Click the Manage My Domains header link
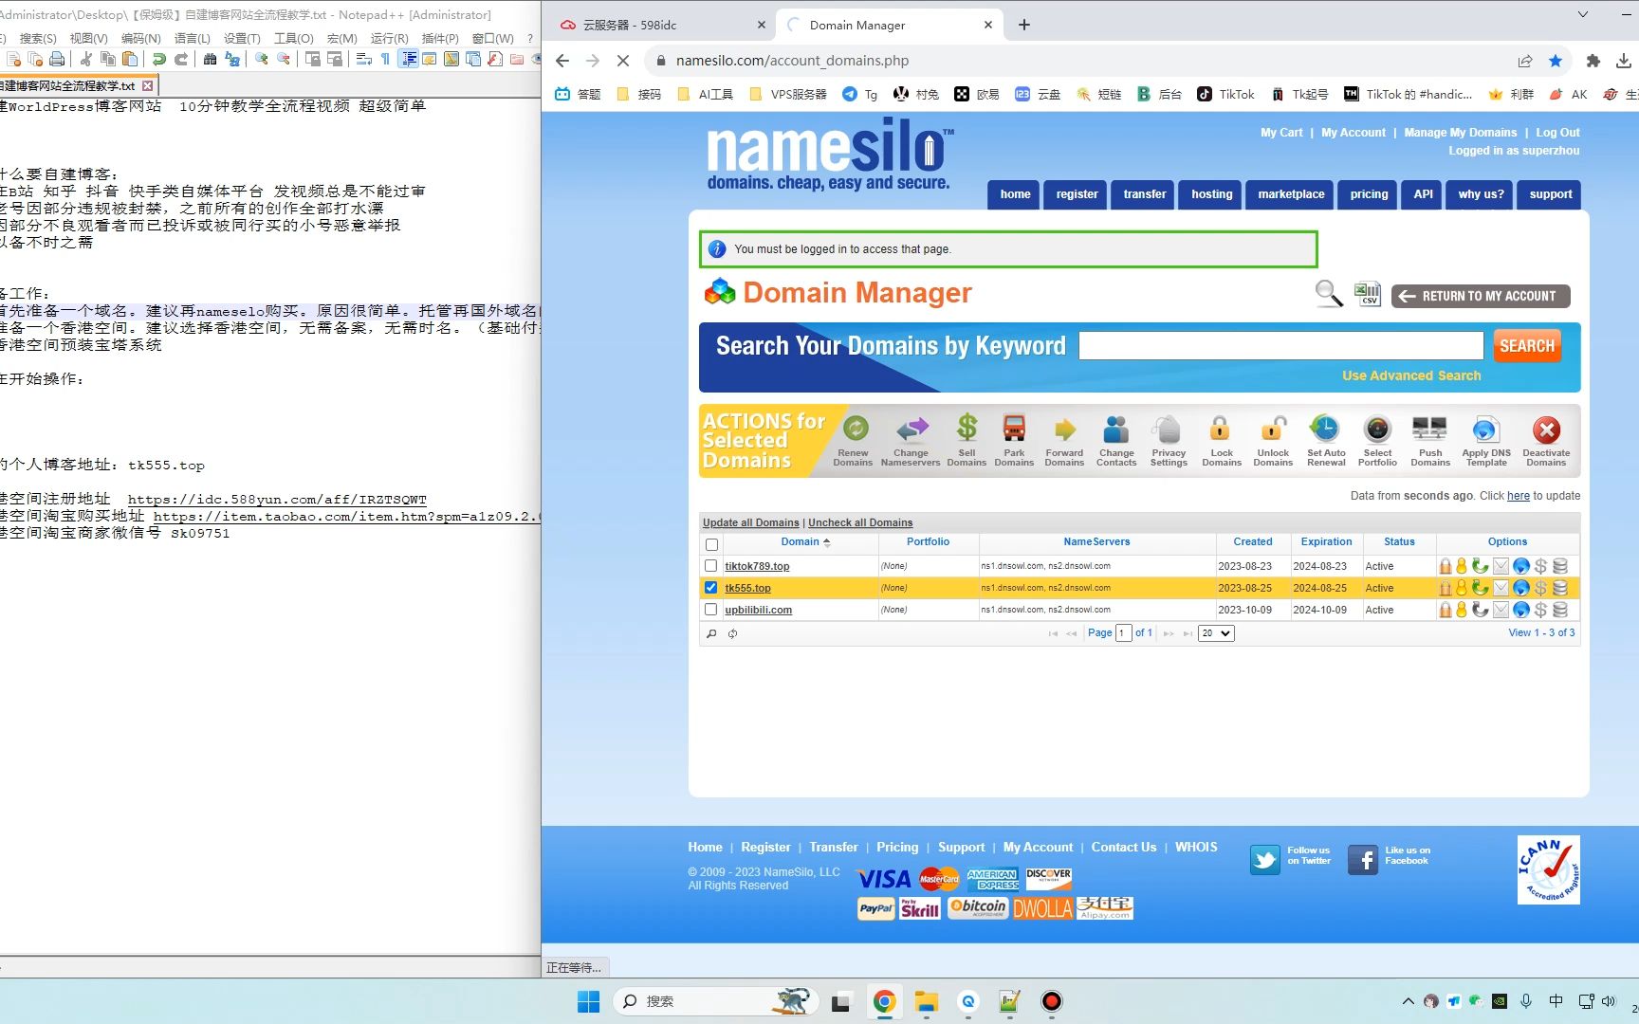The width and height of the screenshot is (1639, 1024). pos(1460,133)
